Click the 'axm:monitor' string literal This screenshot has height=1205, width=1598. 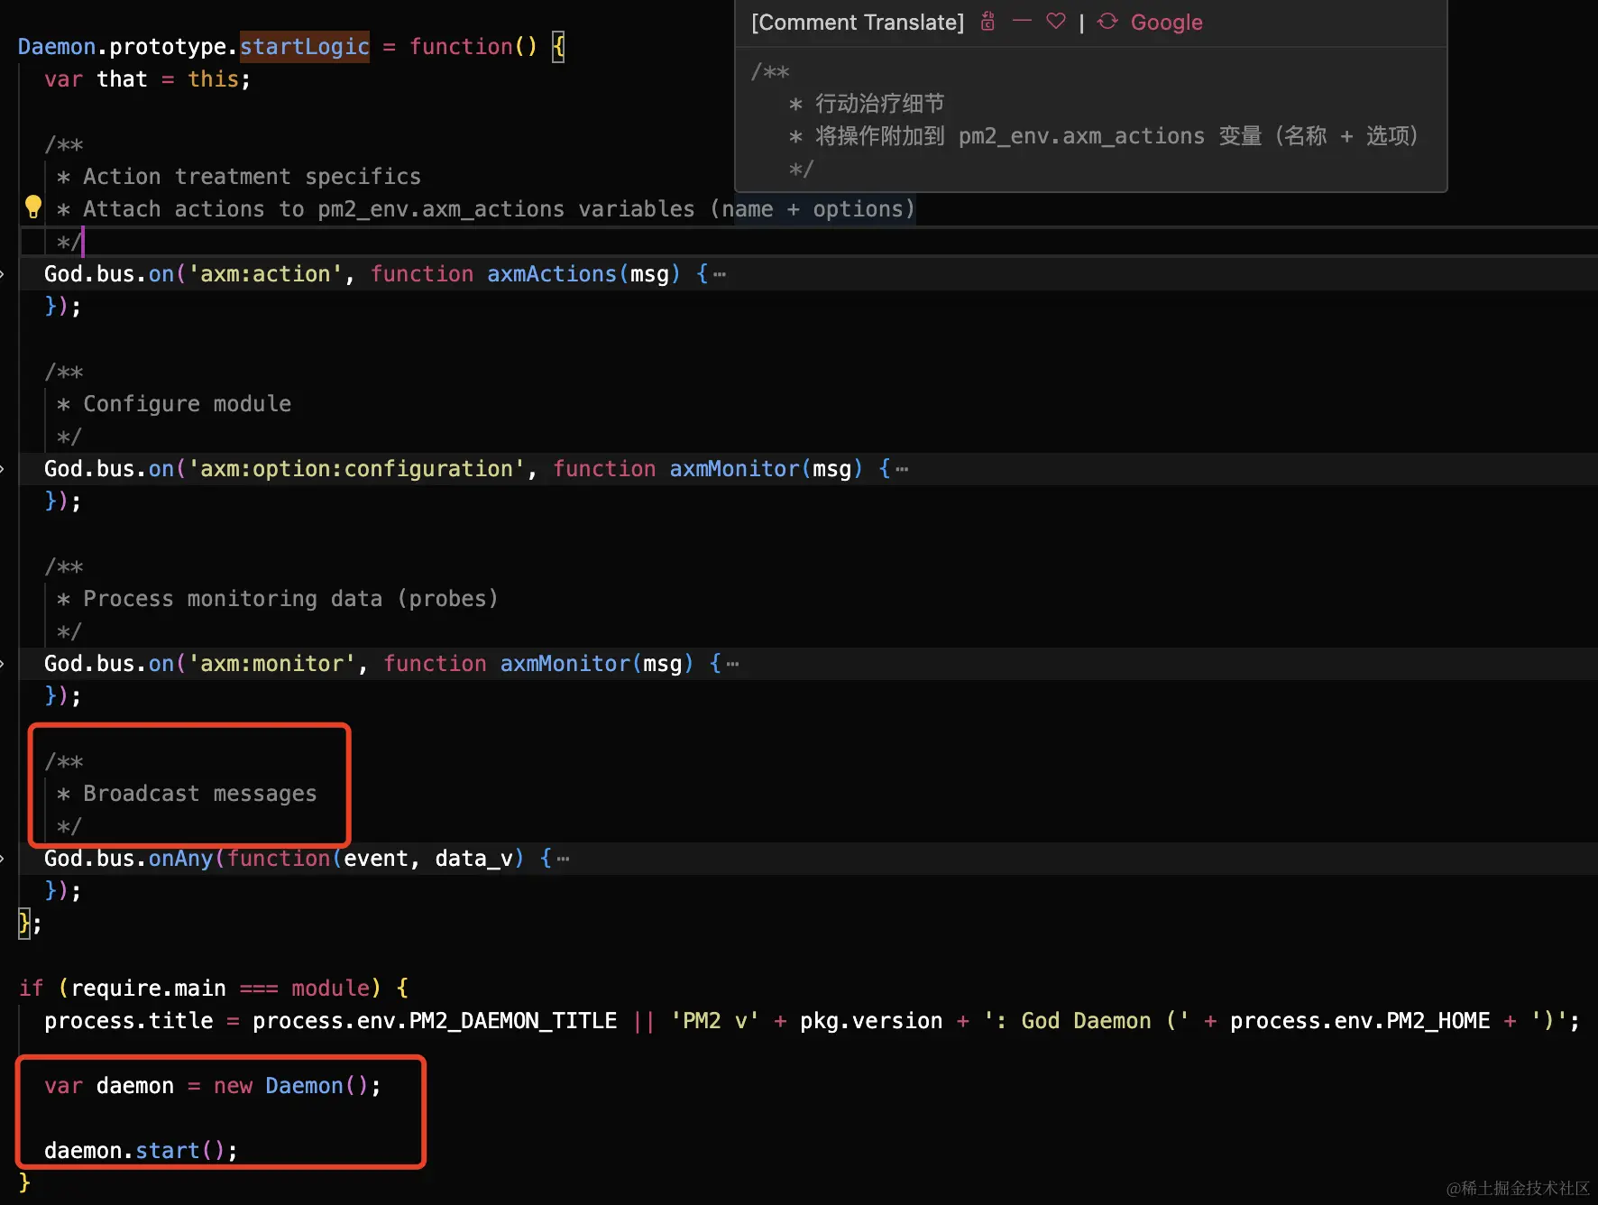click(271, 664)
